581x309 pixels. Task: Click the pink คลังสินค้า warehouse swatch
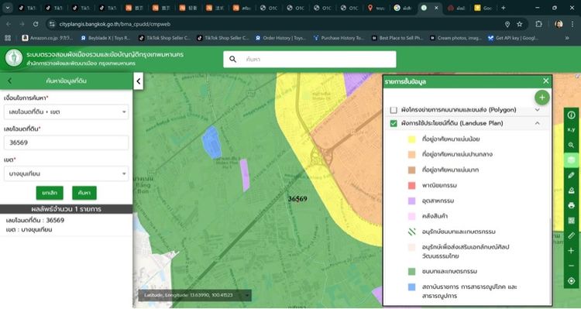click(411, 216)
